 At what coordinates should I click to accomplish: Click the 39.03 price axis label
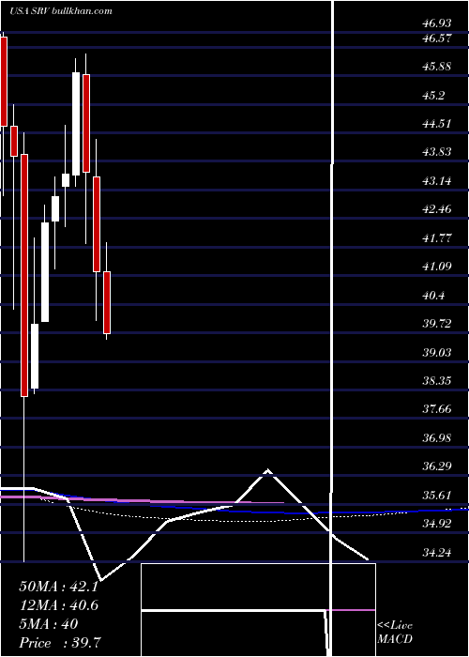click(436, 352)
